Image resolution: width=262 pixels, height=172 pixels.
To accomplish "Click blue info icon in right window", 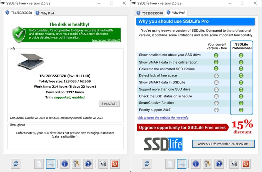I will click(196, 164).
